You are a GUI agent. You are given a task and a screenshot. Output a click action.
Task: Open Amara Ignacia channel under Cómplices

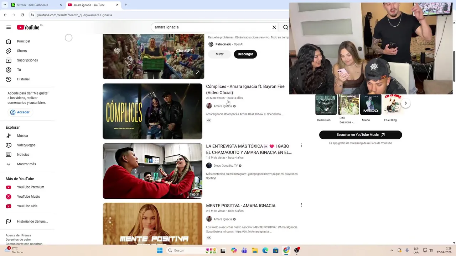pos(223,106)
